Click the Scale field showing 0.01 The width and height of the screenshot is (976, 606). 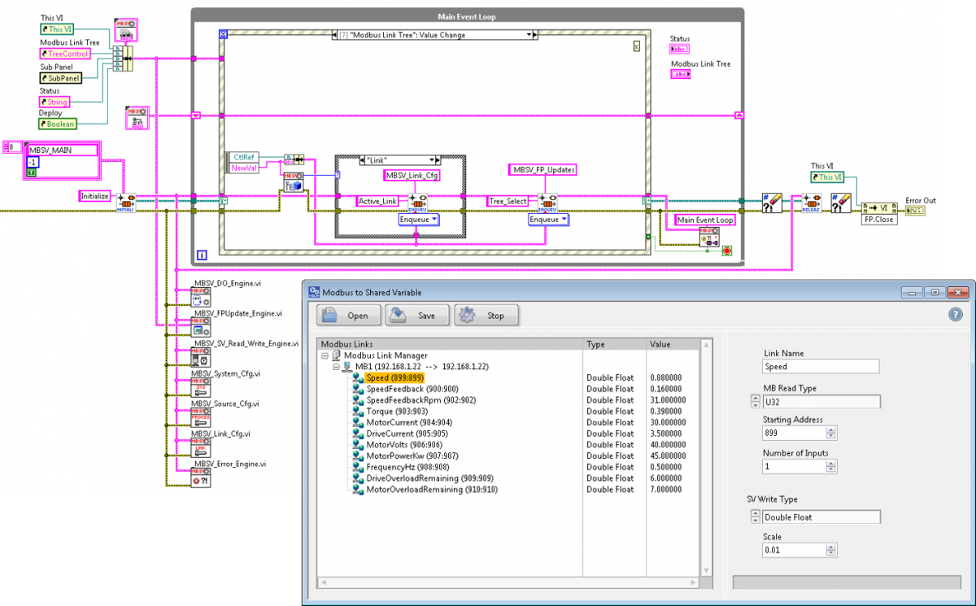pos(793,551)
